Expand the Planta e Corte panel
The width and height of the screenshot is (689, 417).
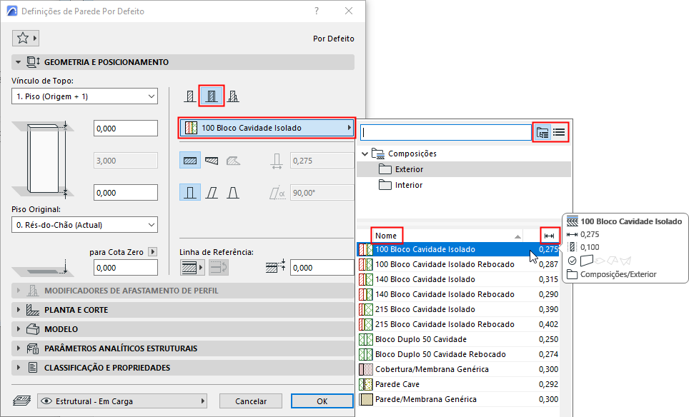coord(18,310)
